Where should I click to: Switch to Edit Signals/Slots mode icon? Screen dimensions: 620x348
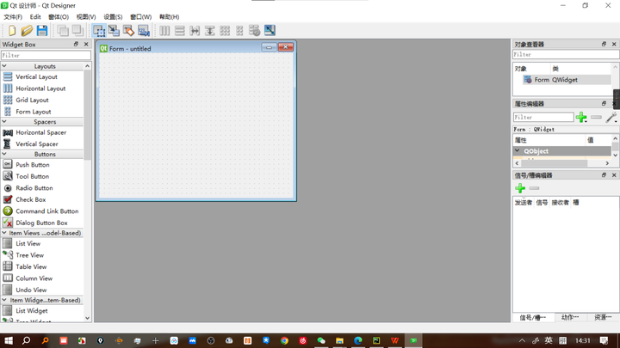(114, 30)
